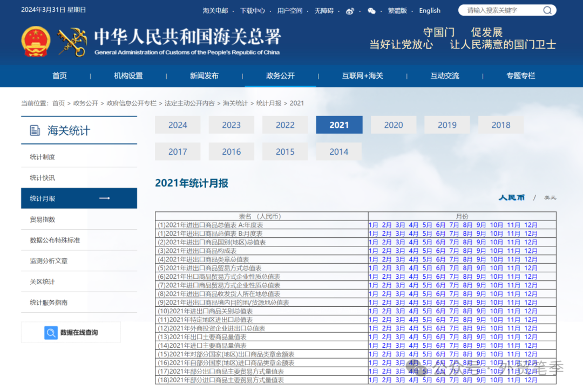Click the 数据在线查询 button
Screen dimensions: 583x392
pyautogui.click(x=71, y=332)
